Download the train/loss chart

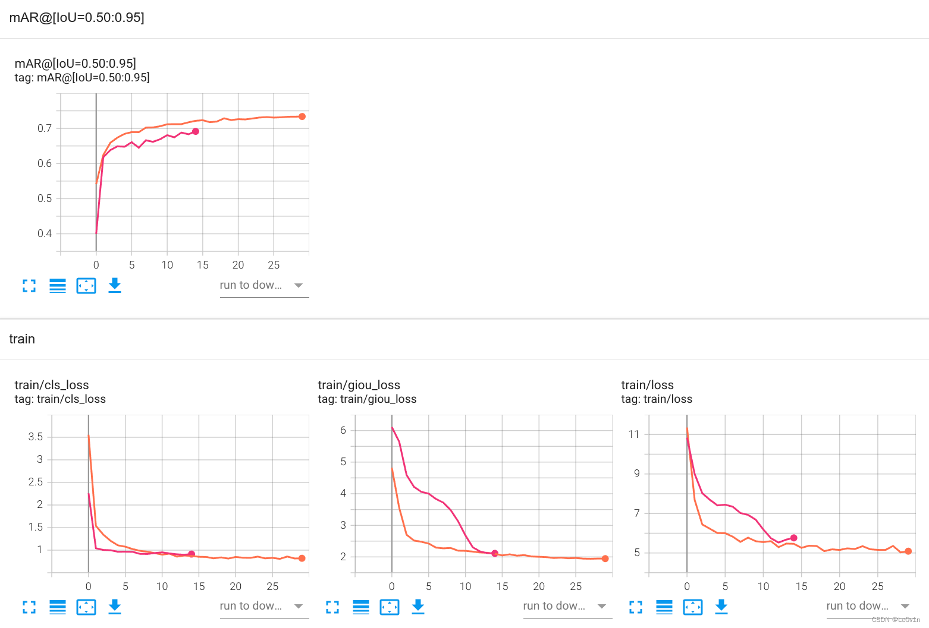point(721,607)
